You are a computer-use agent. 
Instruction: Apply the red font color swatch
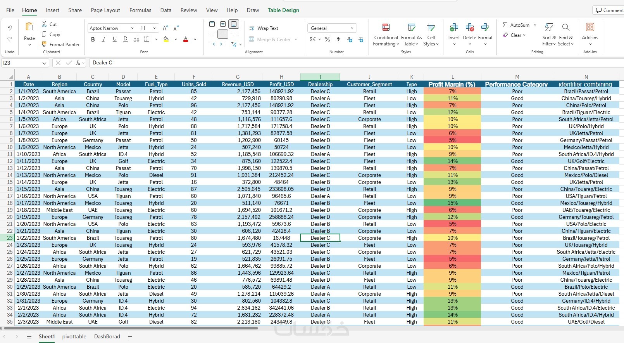click(x=186, y=39)
